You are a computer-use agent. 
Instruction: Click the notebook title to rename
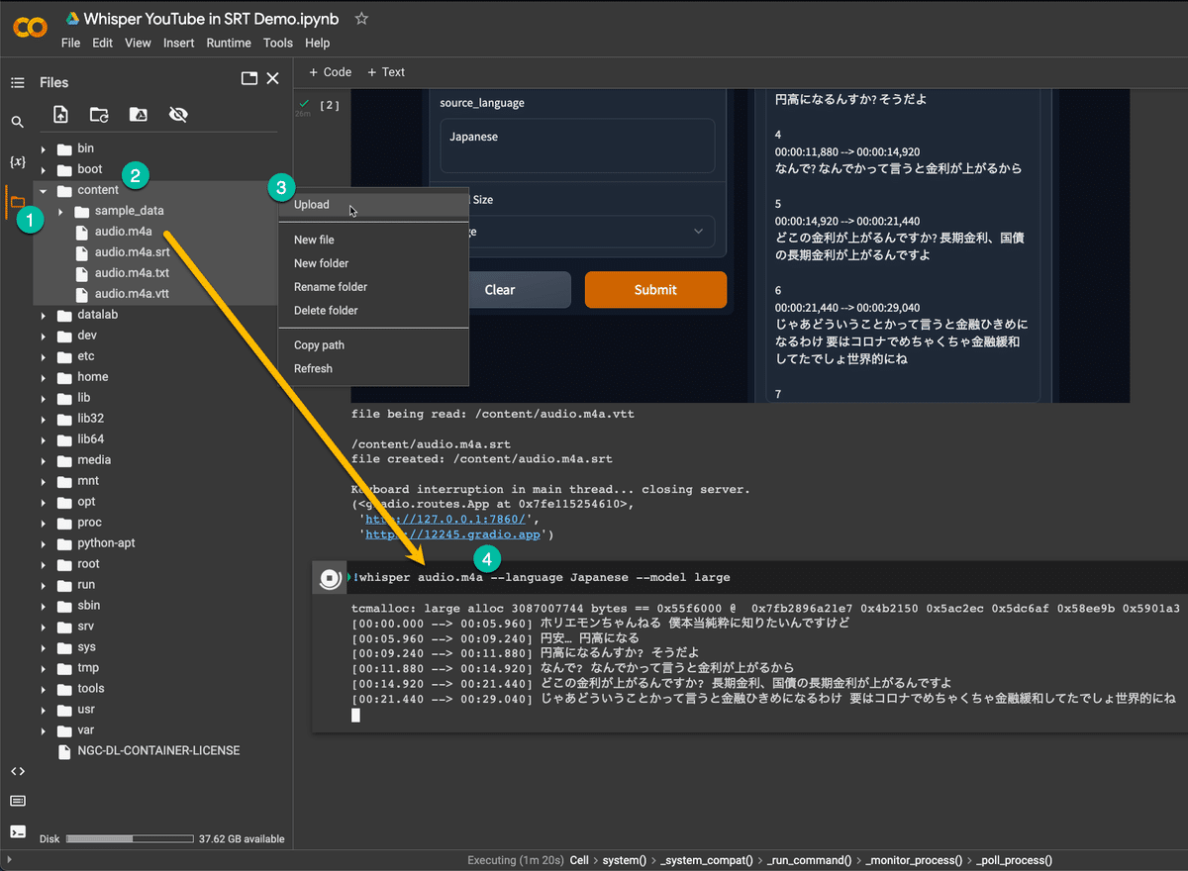pos(211,19)
